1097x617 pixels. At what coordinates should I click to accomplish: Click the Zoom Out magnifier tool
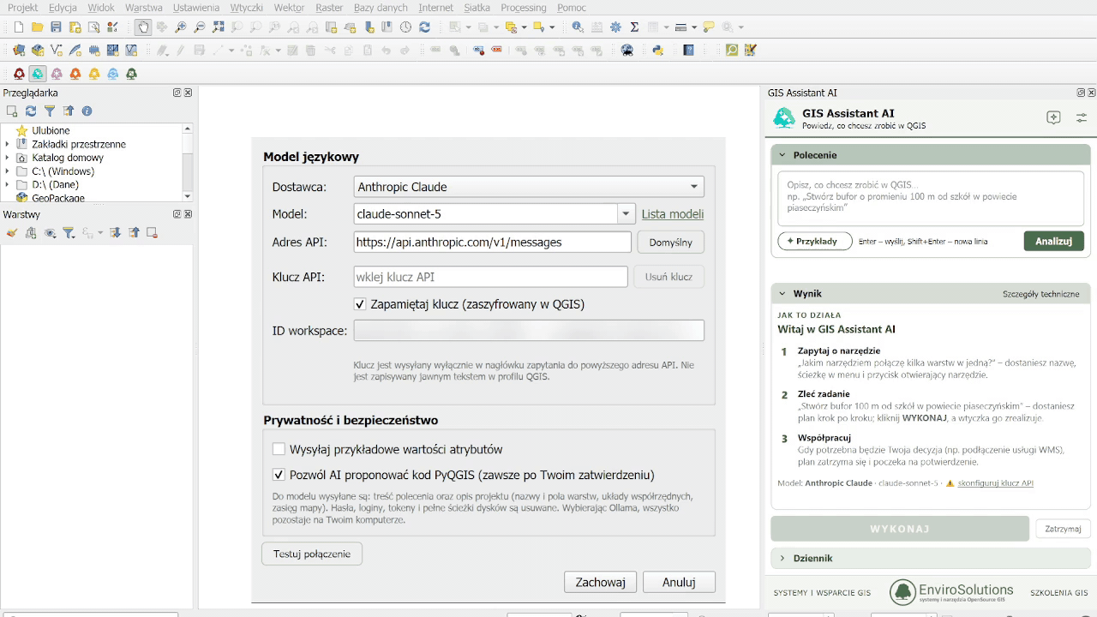pos(200,27)
